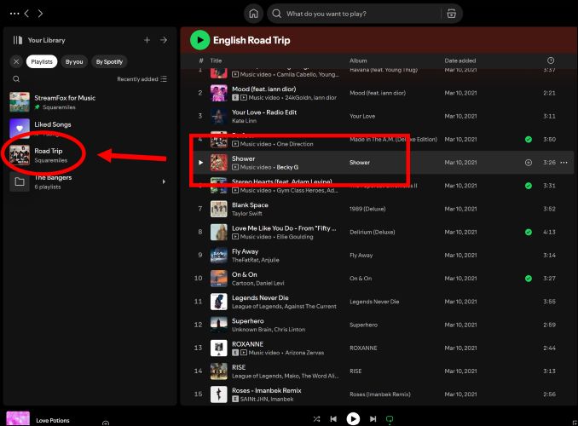Click Love Potions now-playing album art
578x426 pixels.
[x=18, y=418]
